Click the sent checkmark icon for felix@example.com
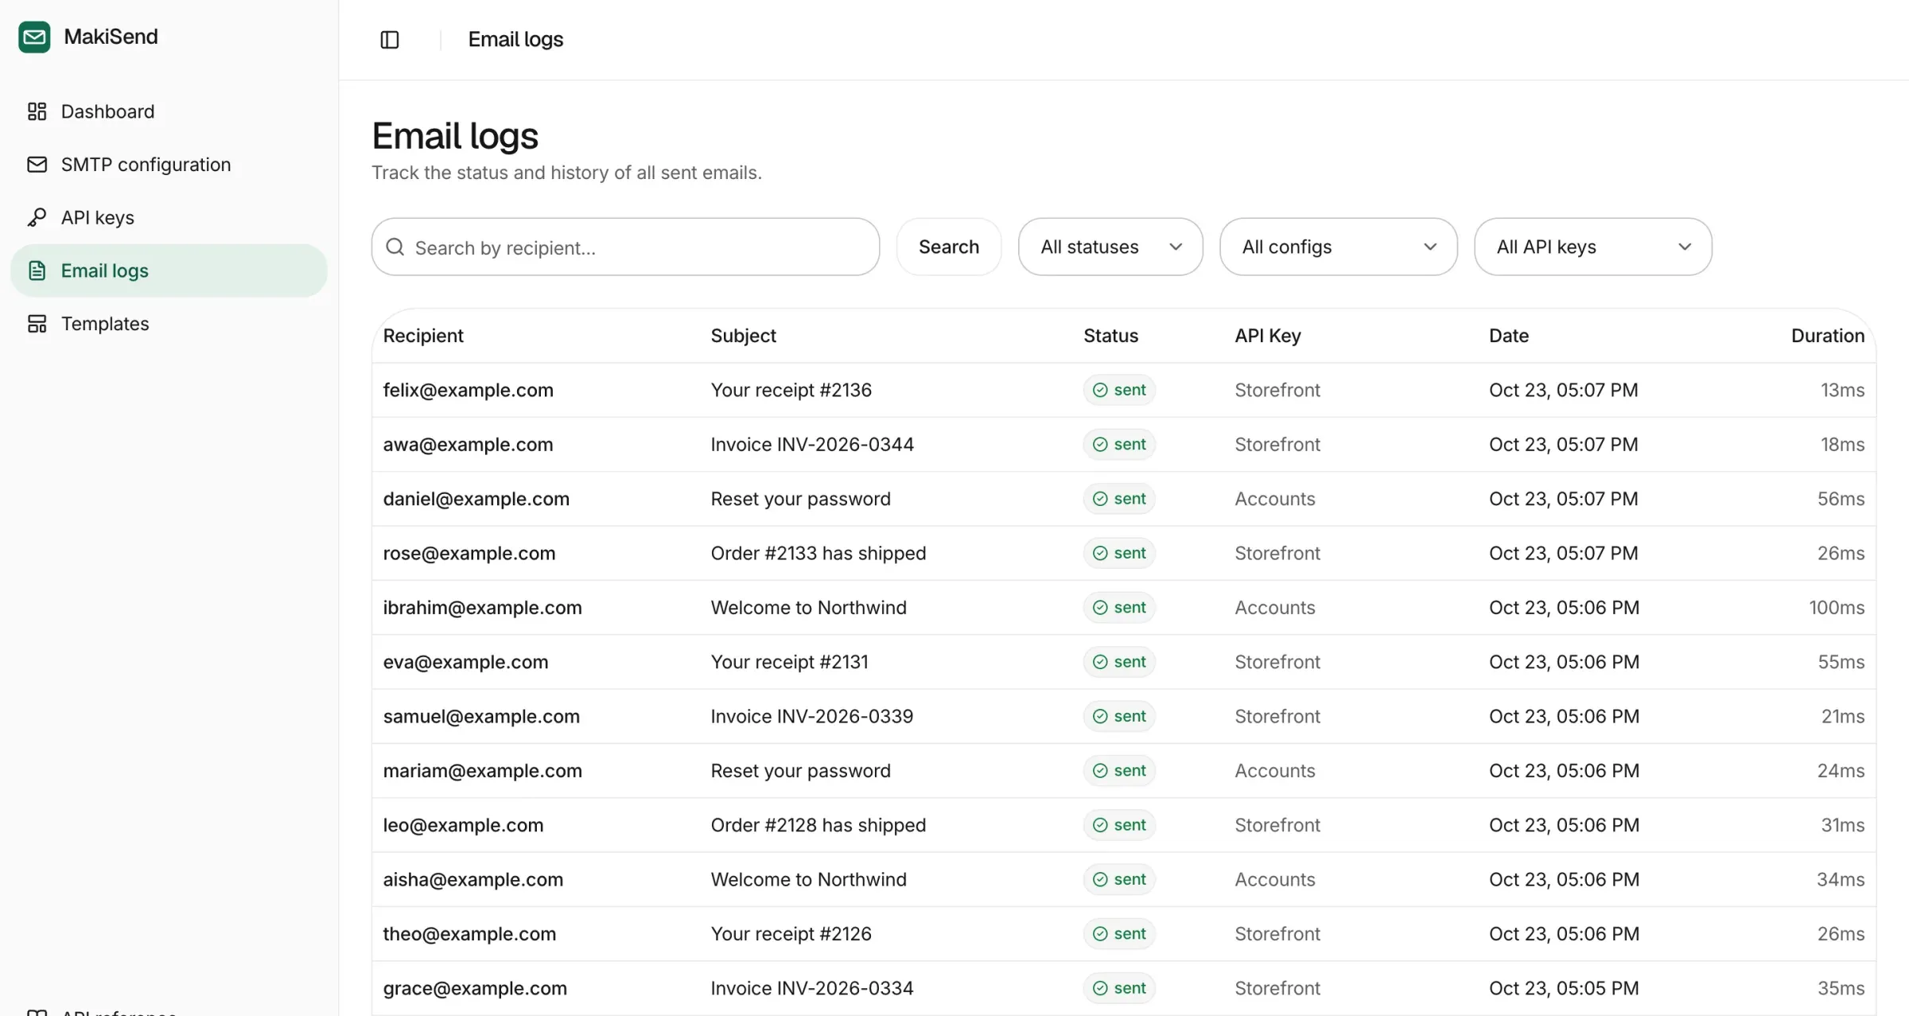 click(1100, 390)
